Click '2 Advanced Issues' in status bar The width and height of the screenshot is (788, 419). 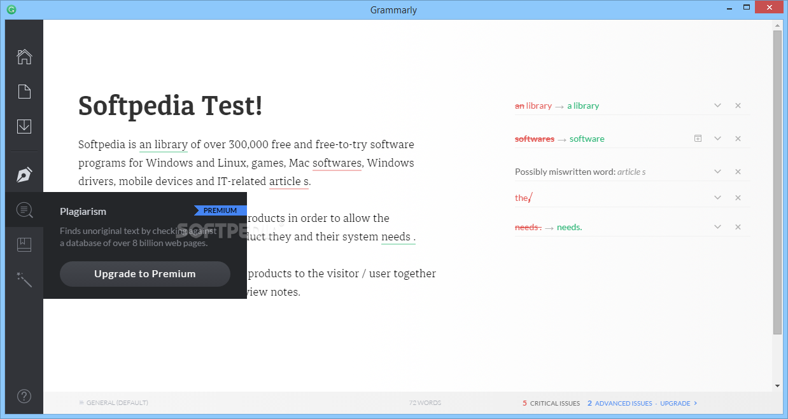click(620, 403)
